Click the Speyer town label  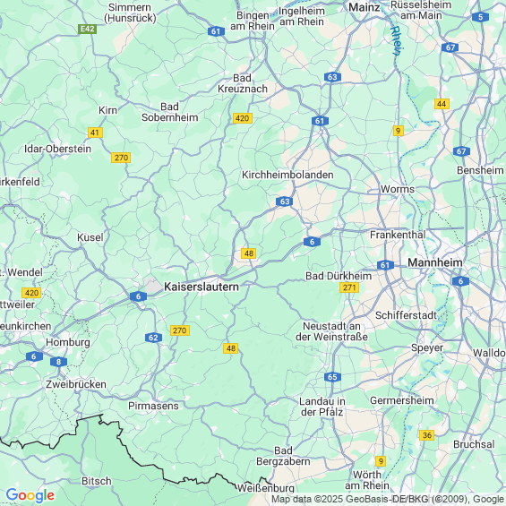click(427, 347)
